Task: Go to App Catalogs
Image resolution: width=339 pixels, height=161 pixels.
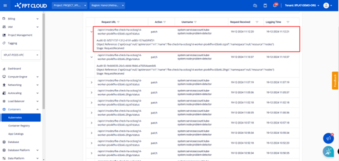Action: coord(16,134)
